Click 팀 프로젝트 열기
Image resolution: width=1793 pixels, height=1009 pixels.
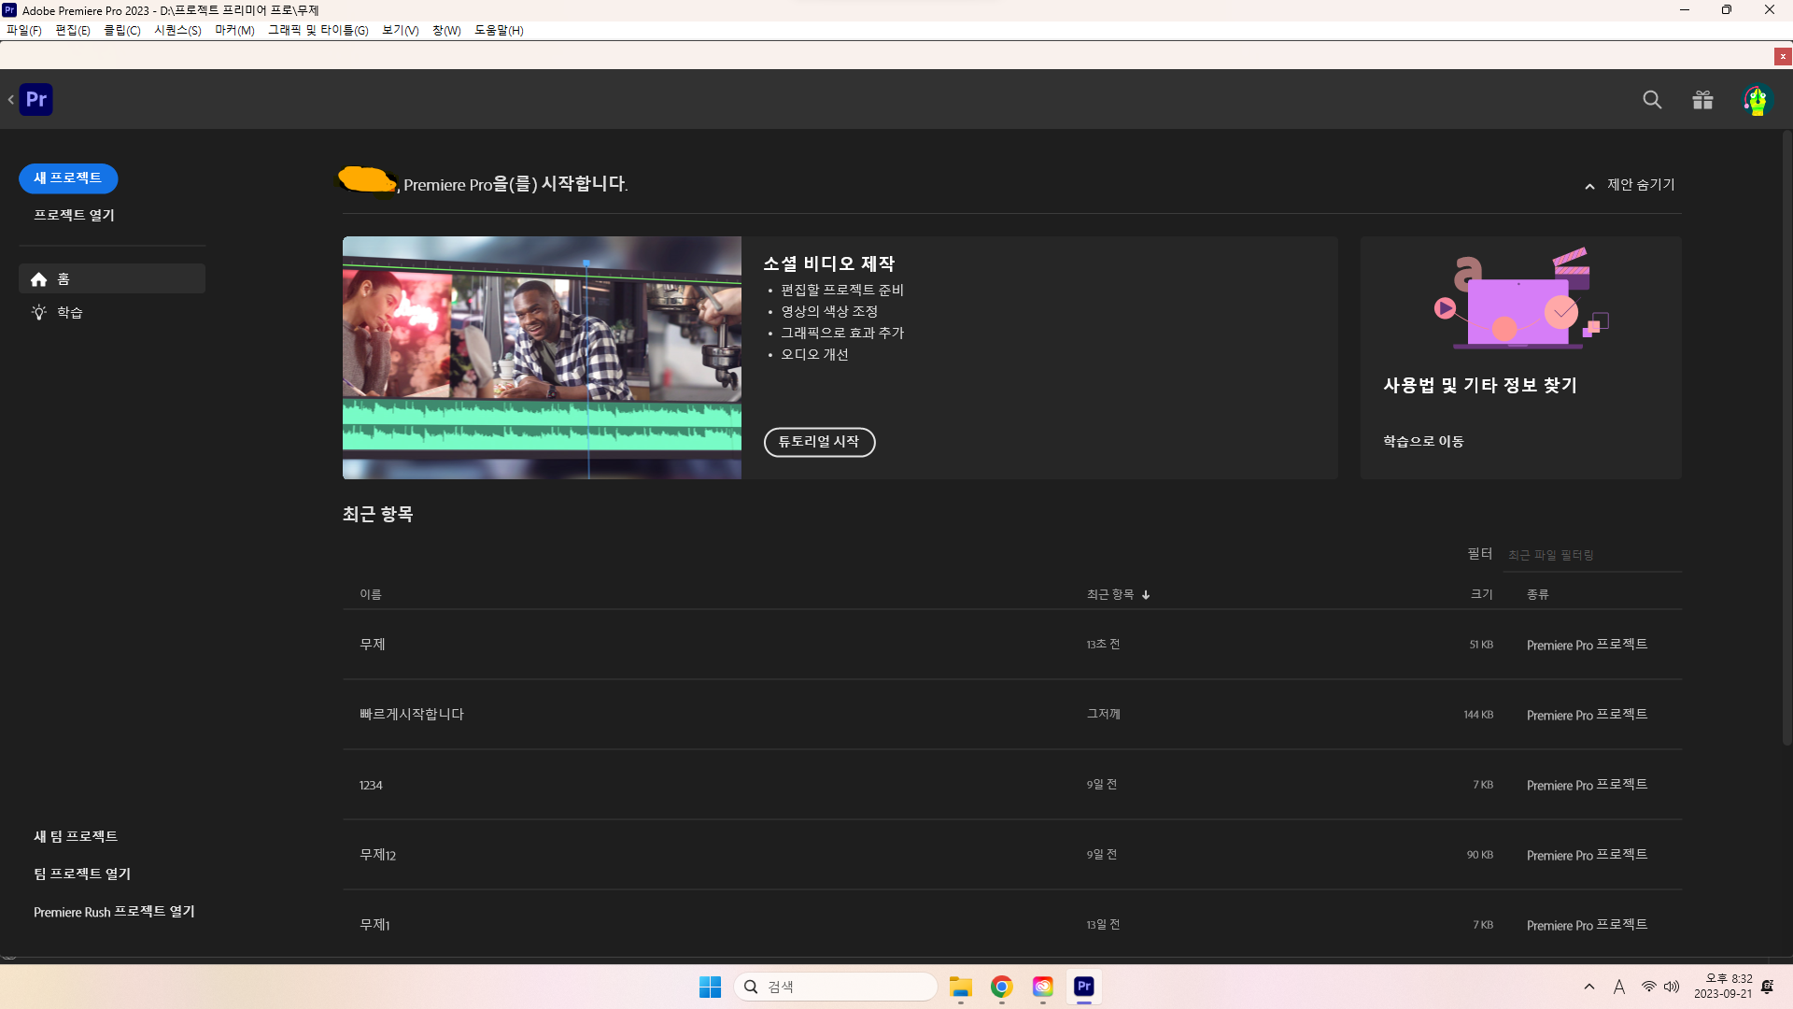pyautogui.click(x=82, y=874)
